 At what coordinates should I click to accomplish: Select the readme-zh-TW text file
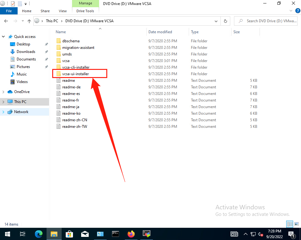coord(72,127)
